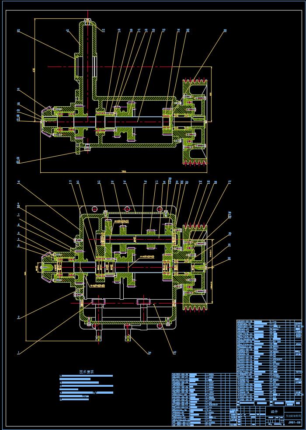This screenshot has height=430, width=306.
Task: Pick part callout number 41
Action: (x=18, y=89)
